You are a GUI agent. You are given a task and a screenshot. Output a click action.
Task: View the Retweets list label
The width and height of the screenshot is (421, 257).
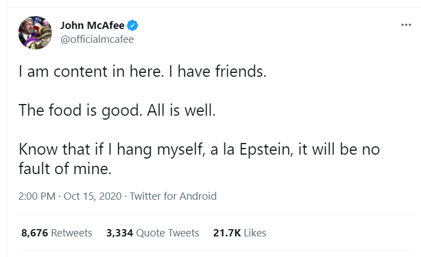[x=71, y=233]
